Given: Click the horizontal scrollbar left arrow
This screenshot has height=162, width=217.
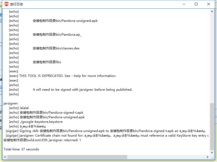Looking at the screenshot, I should click(5, 157).
